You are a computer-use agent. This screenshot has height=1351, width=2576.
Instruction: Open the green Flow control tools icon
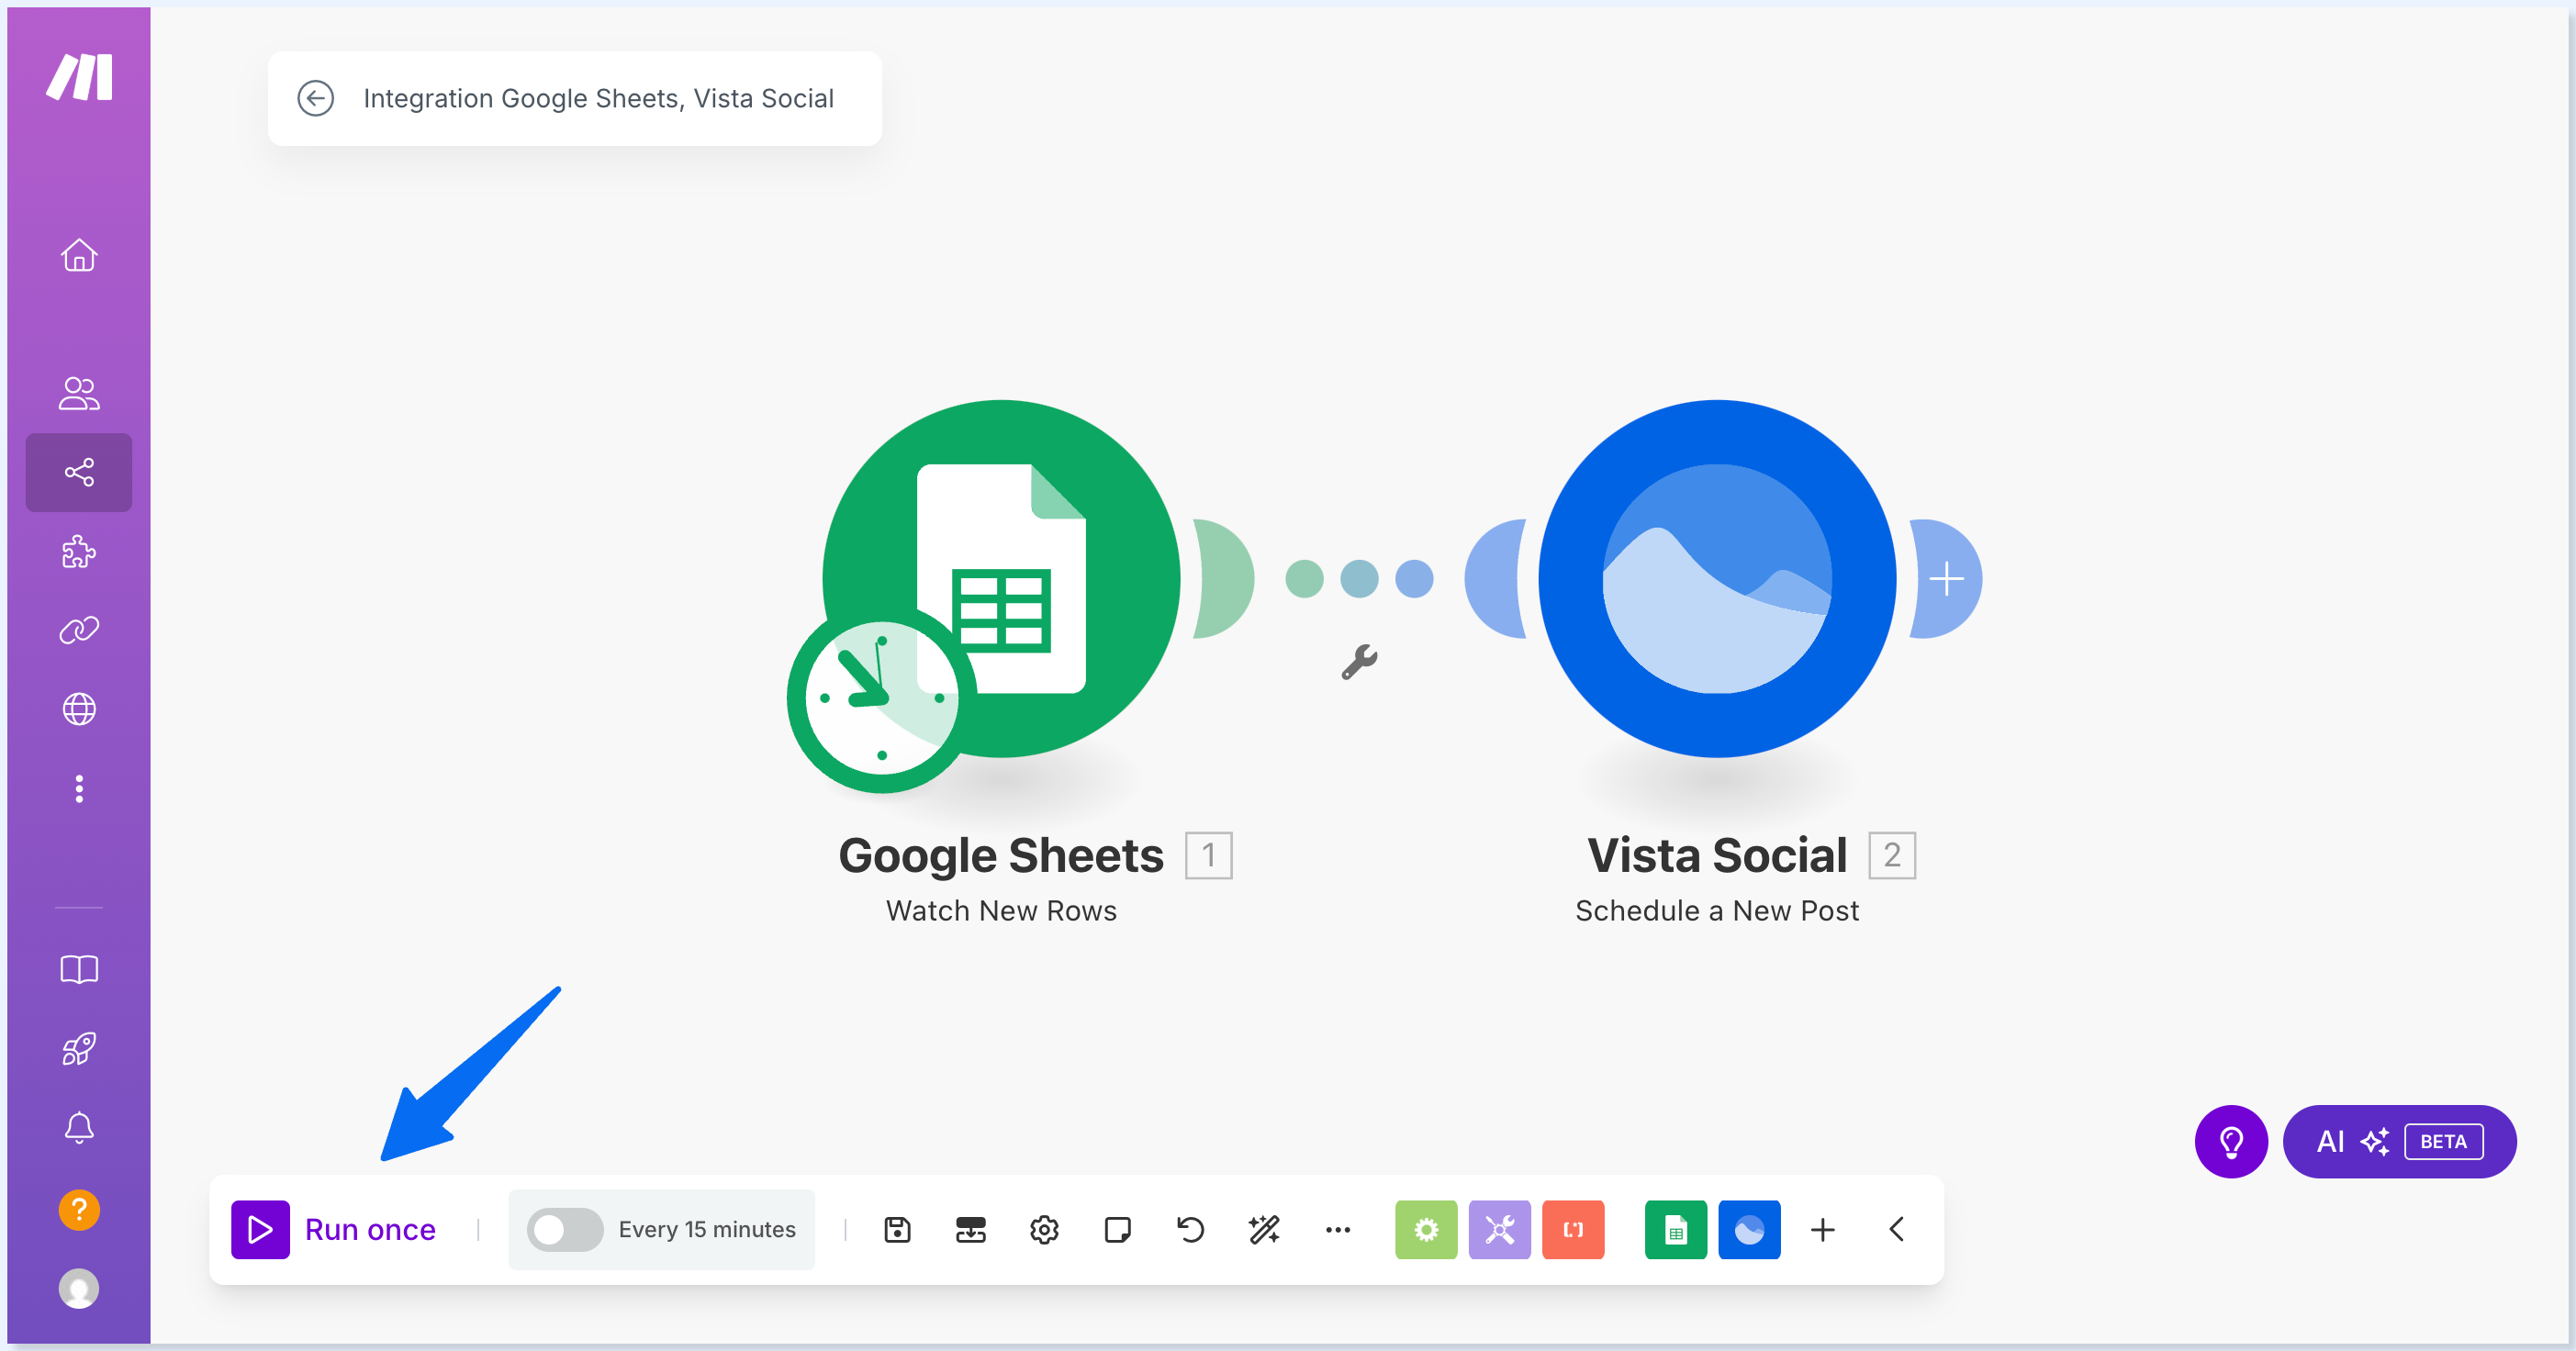pyautogui.click(x=1426, y=1229)
